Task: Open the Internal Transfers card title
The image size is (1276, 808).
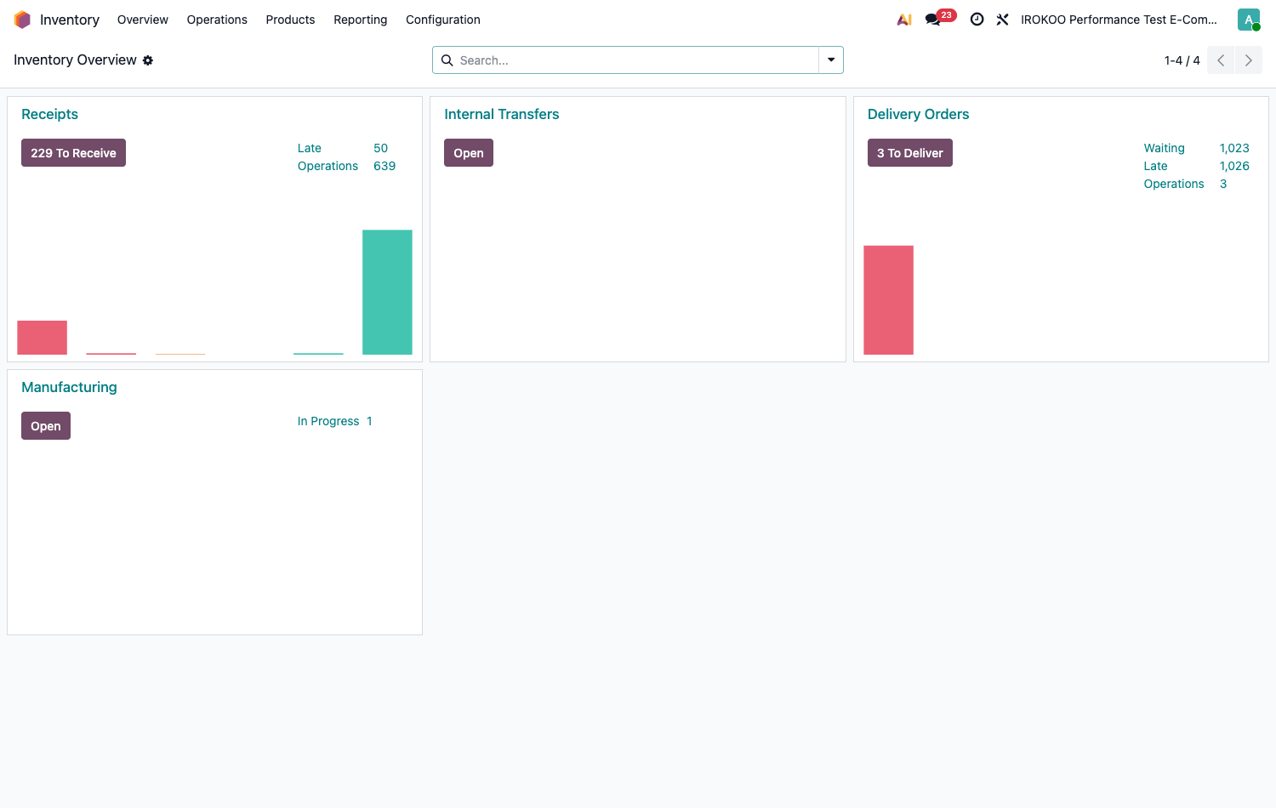Action: point(502,114)
